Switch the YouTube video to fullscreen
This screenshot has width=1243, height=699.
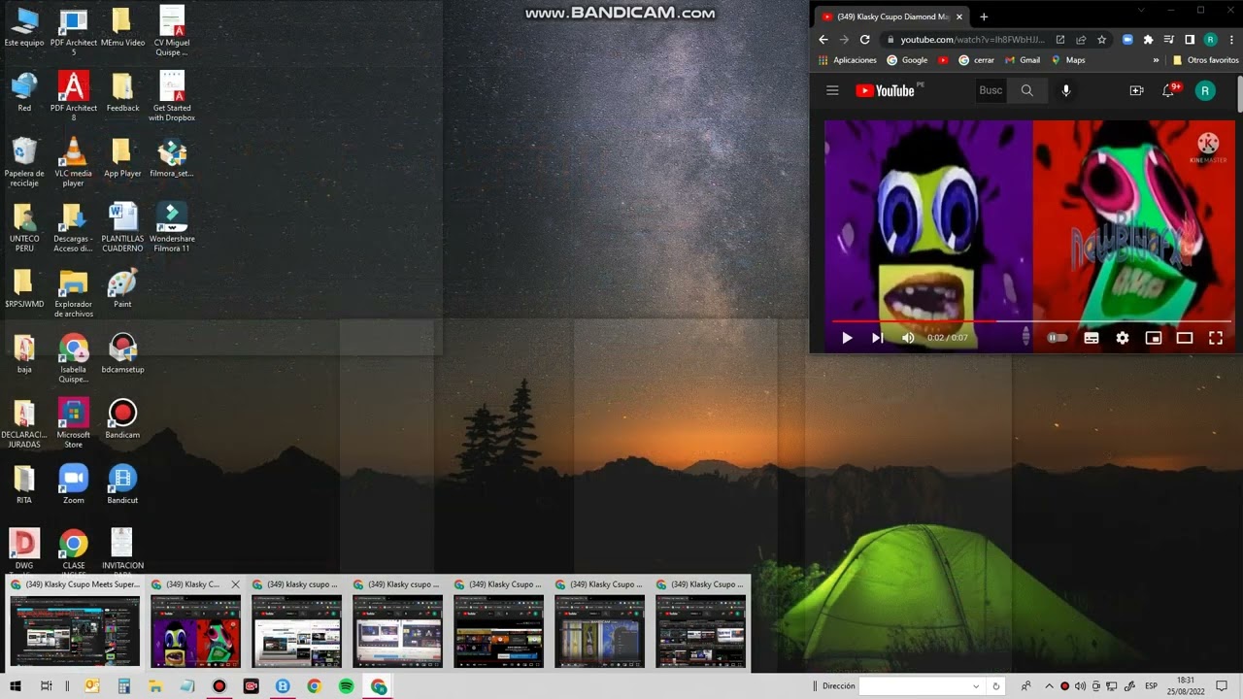tap(1216, 338)
